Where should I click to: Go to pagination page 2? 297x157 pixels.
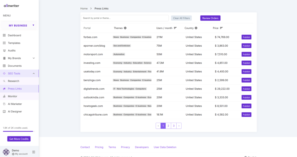[169, 126]
